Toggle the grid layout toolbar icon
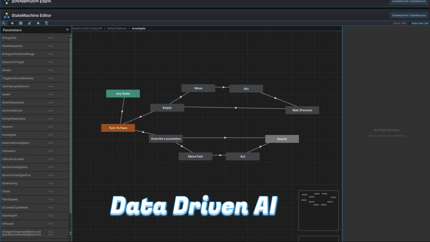 click(x=21, y=23)
